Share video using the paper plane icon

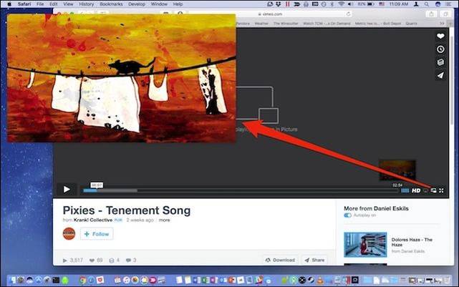440,75
